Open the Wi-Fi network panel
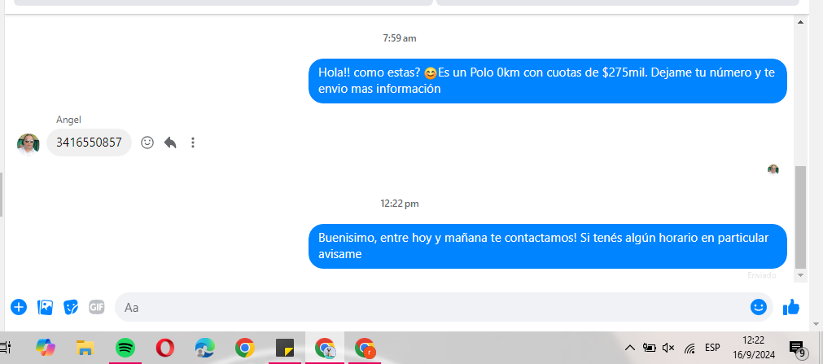 (x=689, y=348)
